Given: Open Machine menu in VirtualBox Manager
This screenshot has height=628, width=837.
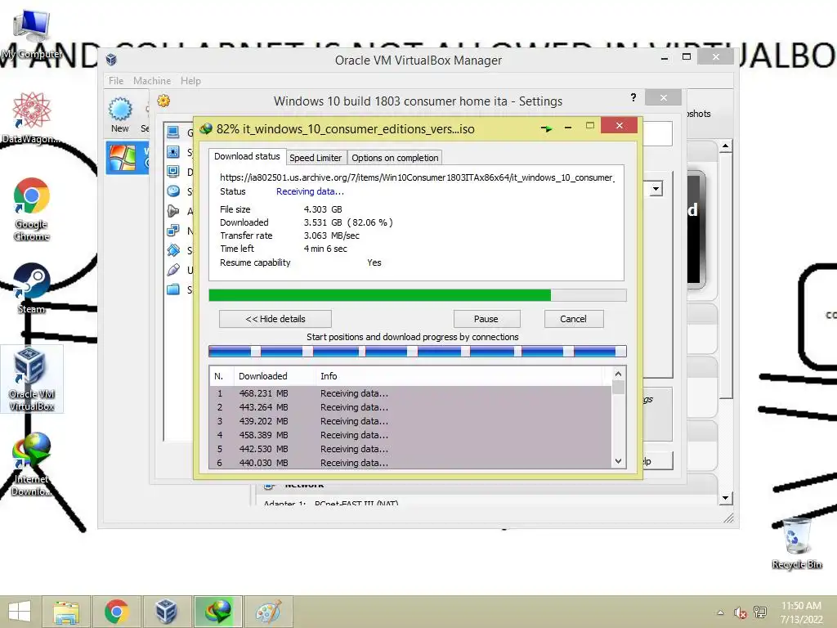Looking at the screenshot, I should point(152,81).
